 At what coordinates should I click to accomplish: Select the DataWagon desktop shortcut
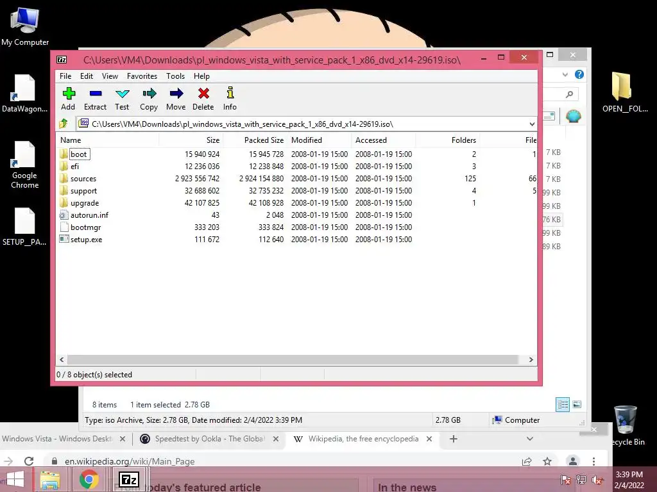(24, 94)
